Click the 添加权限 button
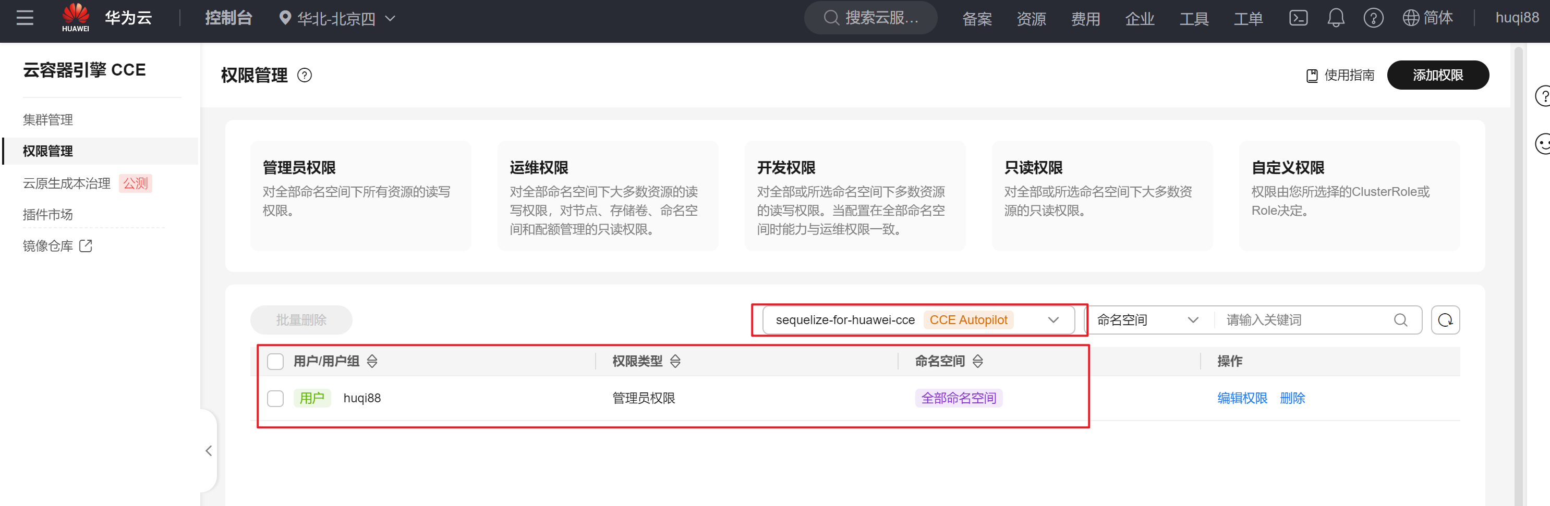This screenshot has width=1550, height=506. pos(1437,75)
